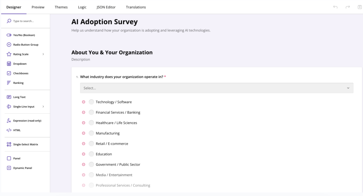The image size is (363, 196).
Task: Open the industry Select... dropdown
Action: [216, 88]
